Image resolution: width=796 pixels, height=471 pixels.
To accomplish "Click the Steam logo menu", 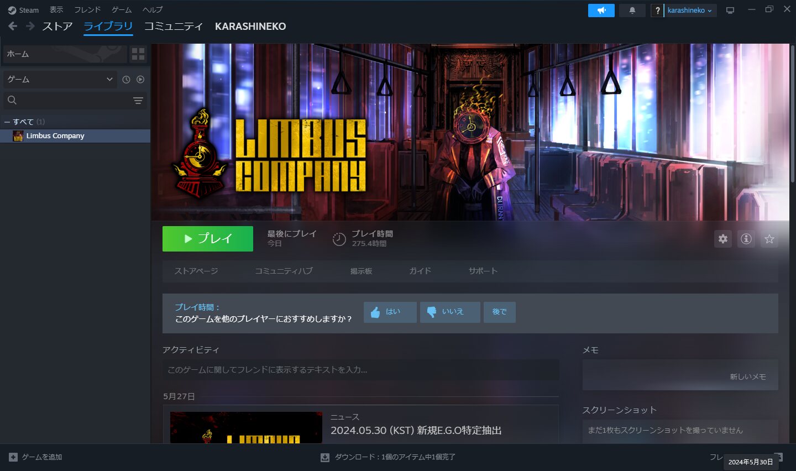I will click(x=23, y=10).
